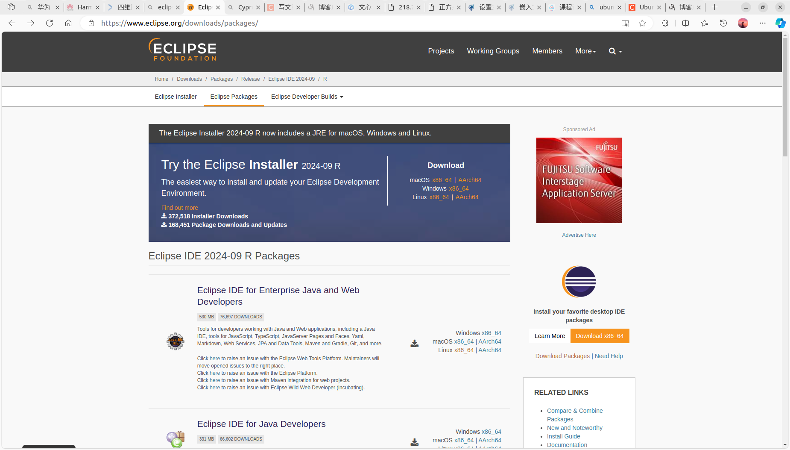This screenshot has height=450, width=790.
Task: Click the Enterprise Java package gear icon
Action: click(x=176, y=341)
